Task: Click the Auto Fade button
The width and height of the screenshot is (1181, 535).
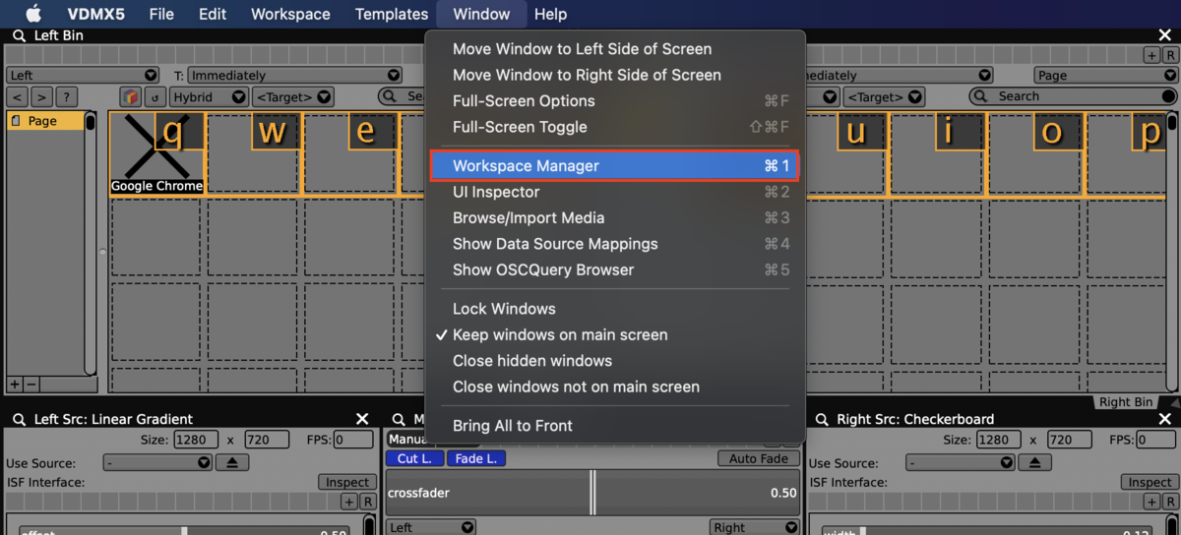Action: (758, 458)
